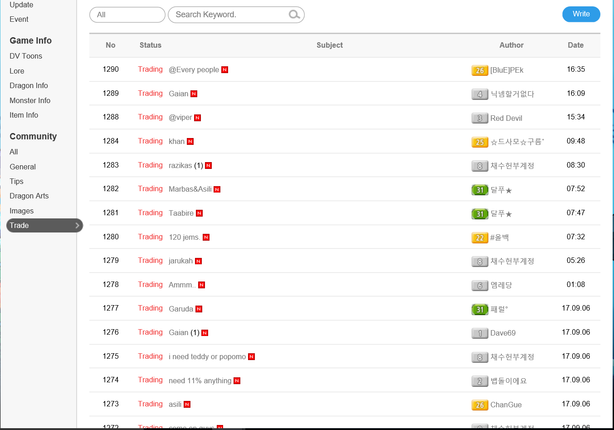
Task: Click new-post N icon beside Taabire
Action: 200,213
